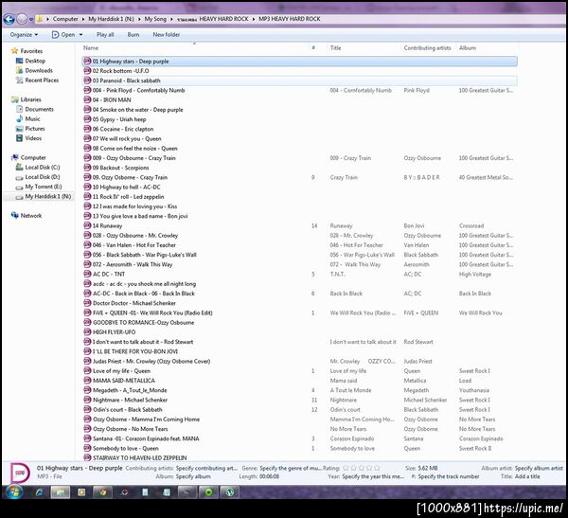Click MP3 icon of HIGH FLYER-UFO
This screenshot has height=518, width=568.
[87, 332]
